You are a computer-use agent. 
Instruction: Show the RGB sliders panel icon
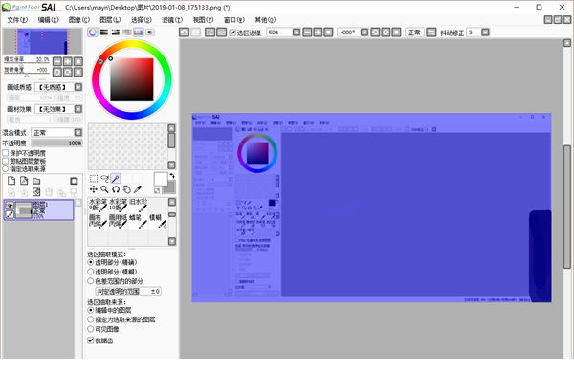pos(104,33)
